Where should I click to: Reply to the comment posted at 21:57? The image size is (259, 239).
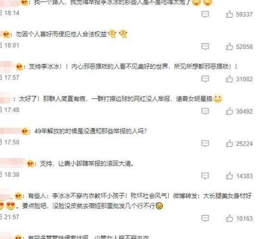tap(205, 218)
